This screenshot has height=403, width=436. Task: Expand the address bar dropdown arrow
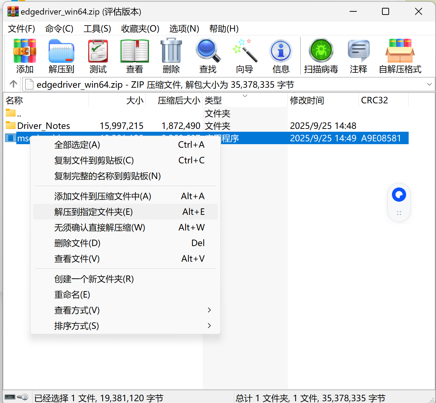click(x=429, y=85)
